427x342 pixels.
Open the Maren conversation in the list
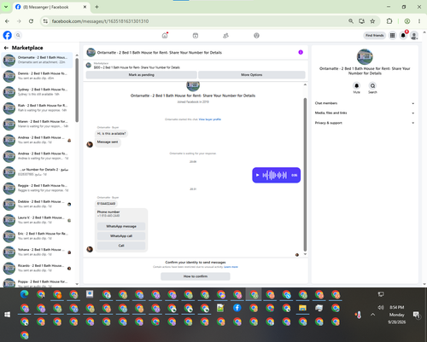tap(37, 124)
